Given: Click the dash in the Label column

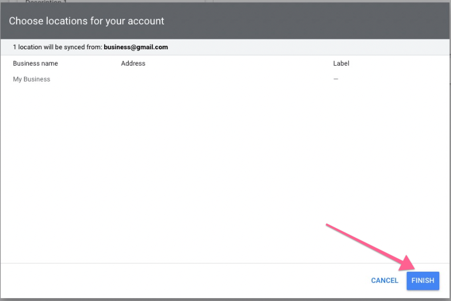Looking at the screenshot, I should tap(336, 79).
